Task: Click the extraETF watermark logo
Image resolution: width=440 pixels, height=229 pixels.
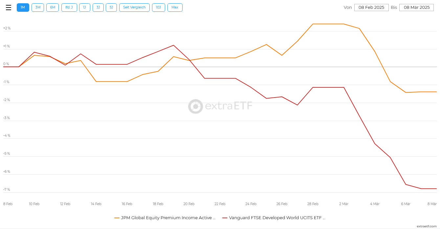Action: (220, 106)
